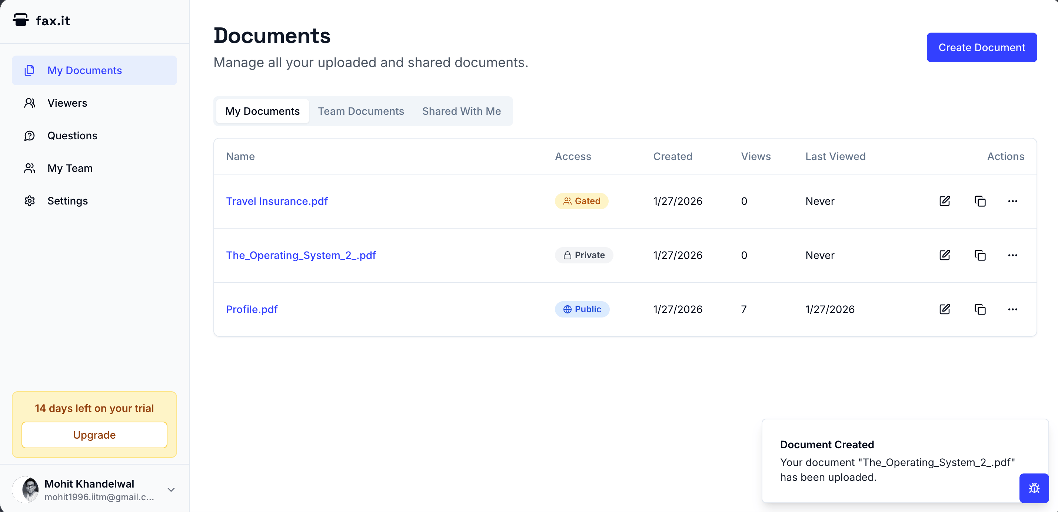Expand the Mohit Khandelwal account chevron
This screenshot has width=1058, height=512.
tap(171, 489)
